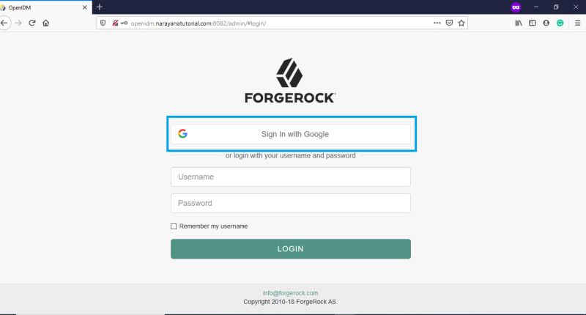Open the Firefox account icon
Viewport: 586px width, 315px height.
pyautogui.click(x=546, y=23)
